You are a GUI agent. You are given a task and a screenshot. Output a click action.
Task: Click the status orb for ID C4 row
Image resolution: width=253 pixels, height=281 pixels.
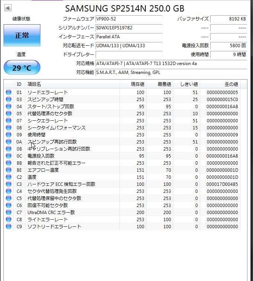[x=9, y=191]
